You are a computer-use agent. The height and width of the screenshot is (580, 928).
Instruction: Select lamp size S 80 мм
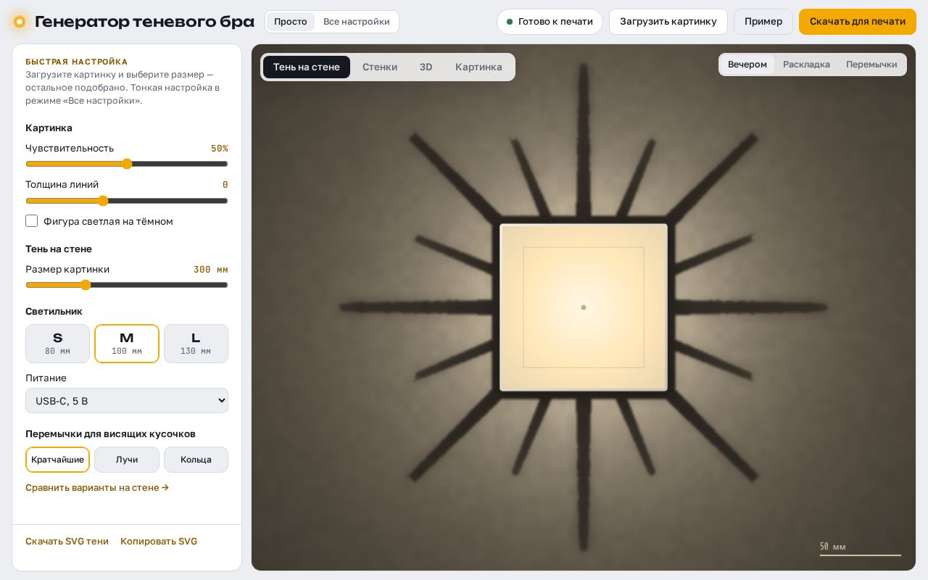pos(58,344)
